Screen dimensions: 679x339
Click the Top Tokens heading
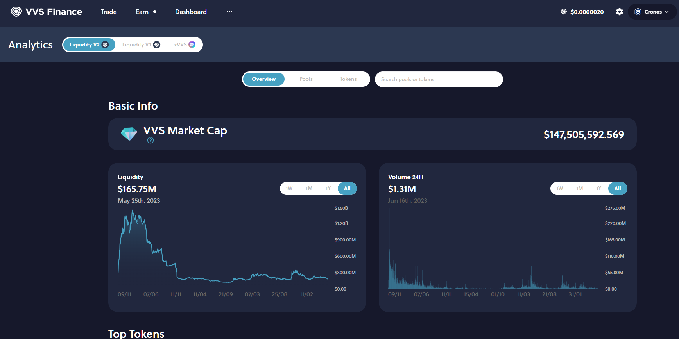pos(136,334)
